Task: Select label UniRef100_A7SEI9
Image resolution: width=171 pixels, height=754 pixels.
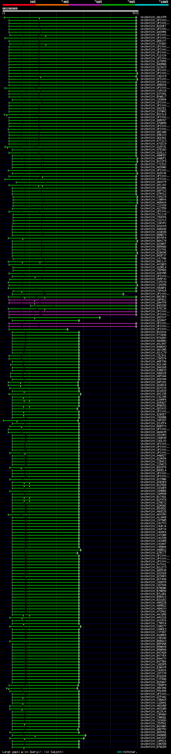Action: [153, 144]
